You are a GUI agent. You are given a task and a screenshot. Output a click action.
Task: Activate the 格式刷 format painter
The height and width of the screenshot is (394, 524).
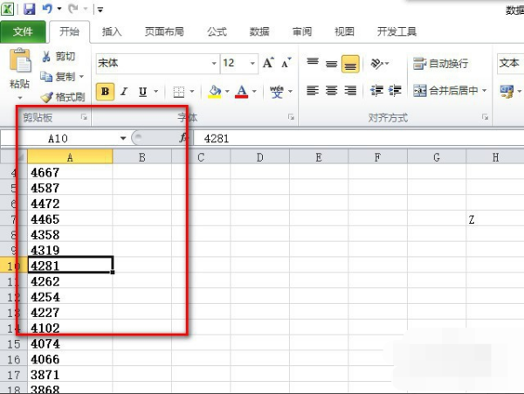coord(63,97)
